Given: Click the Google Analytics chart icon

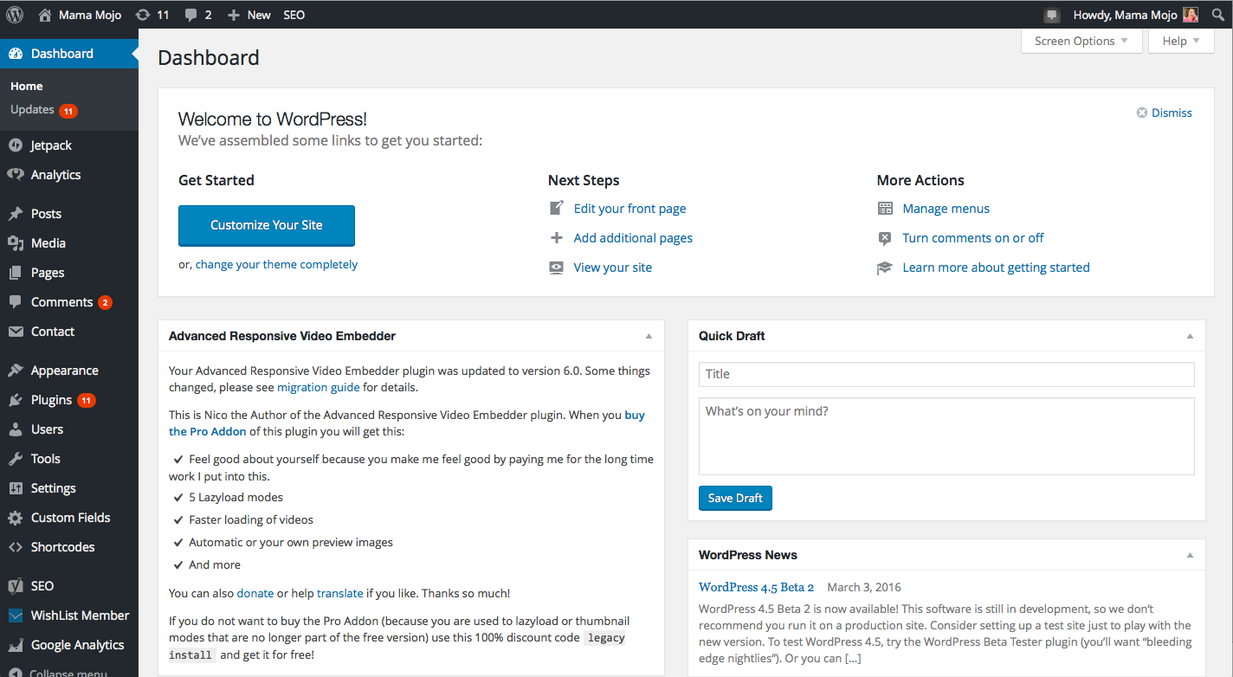Looking at the screenshot, I should (x=16, y=645).
